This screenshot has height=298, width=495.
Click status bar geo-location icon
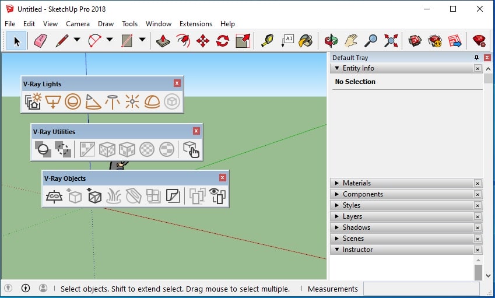pyautogui.click(x=8, y=288)
